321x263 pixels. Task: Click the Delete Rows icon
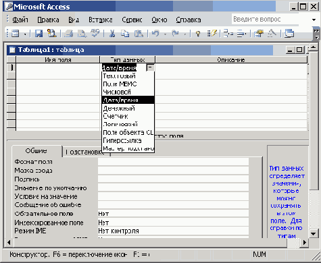click(241, 34)
